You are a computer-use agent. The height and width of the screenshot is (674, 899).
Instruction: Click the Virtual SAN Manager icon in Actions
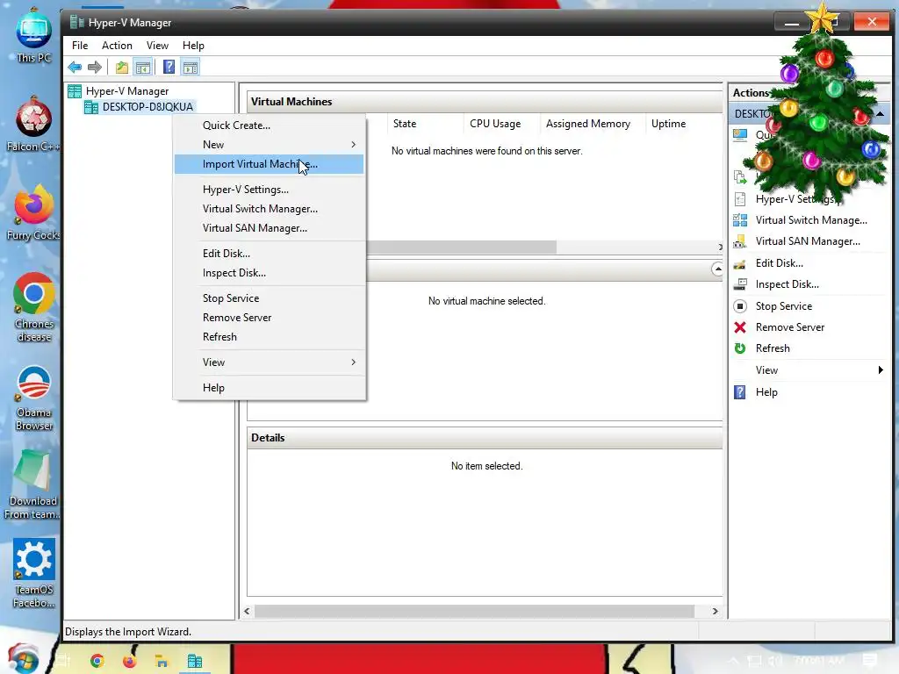(x=740, y=241)
